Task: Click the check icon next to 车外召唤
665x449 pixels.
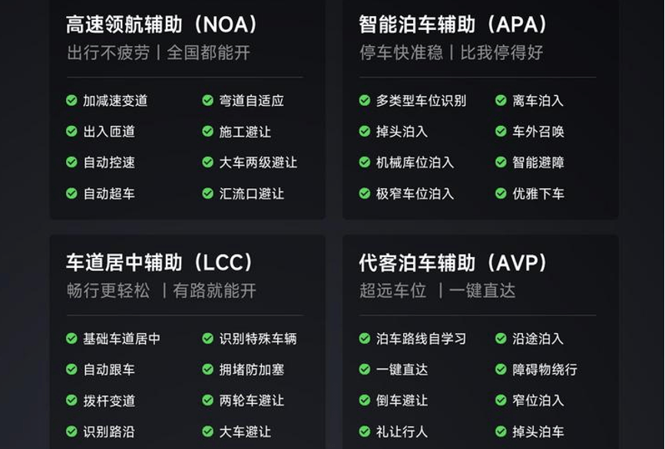Action: point(501,131)
